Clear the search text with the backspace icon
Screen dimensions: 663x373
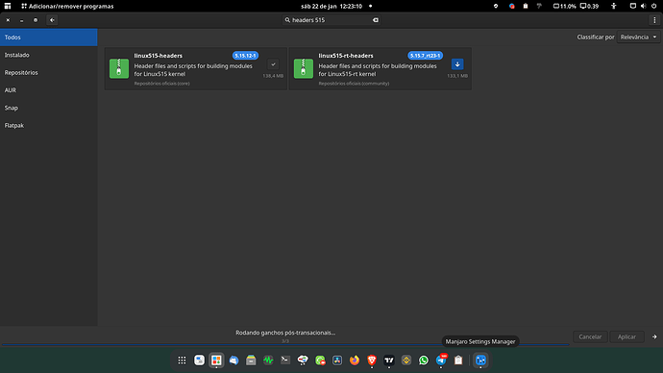tap(376, 20)
